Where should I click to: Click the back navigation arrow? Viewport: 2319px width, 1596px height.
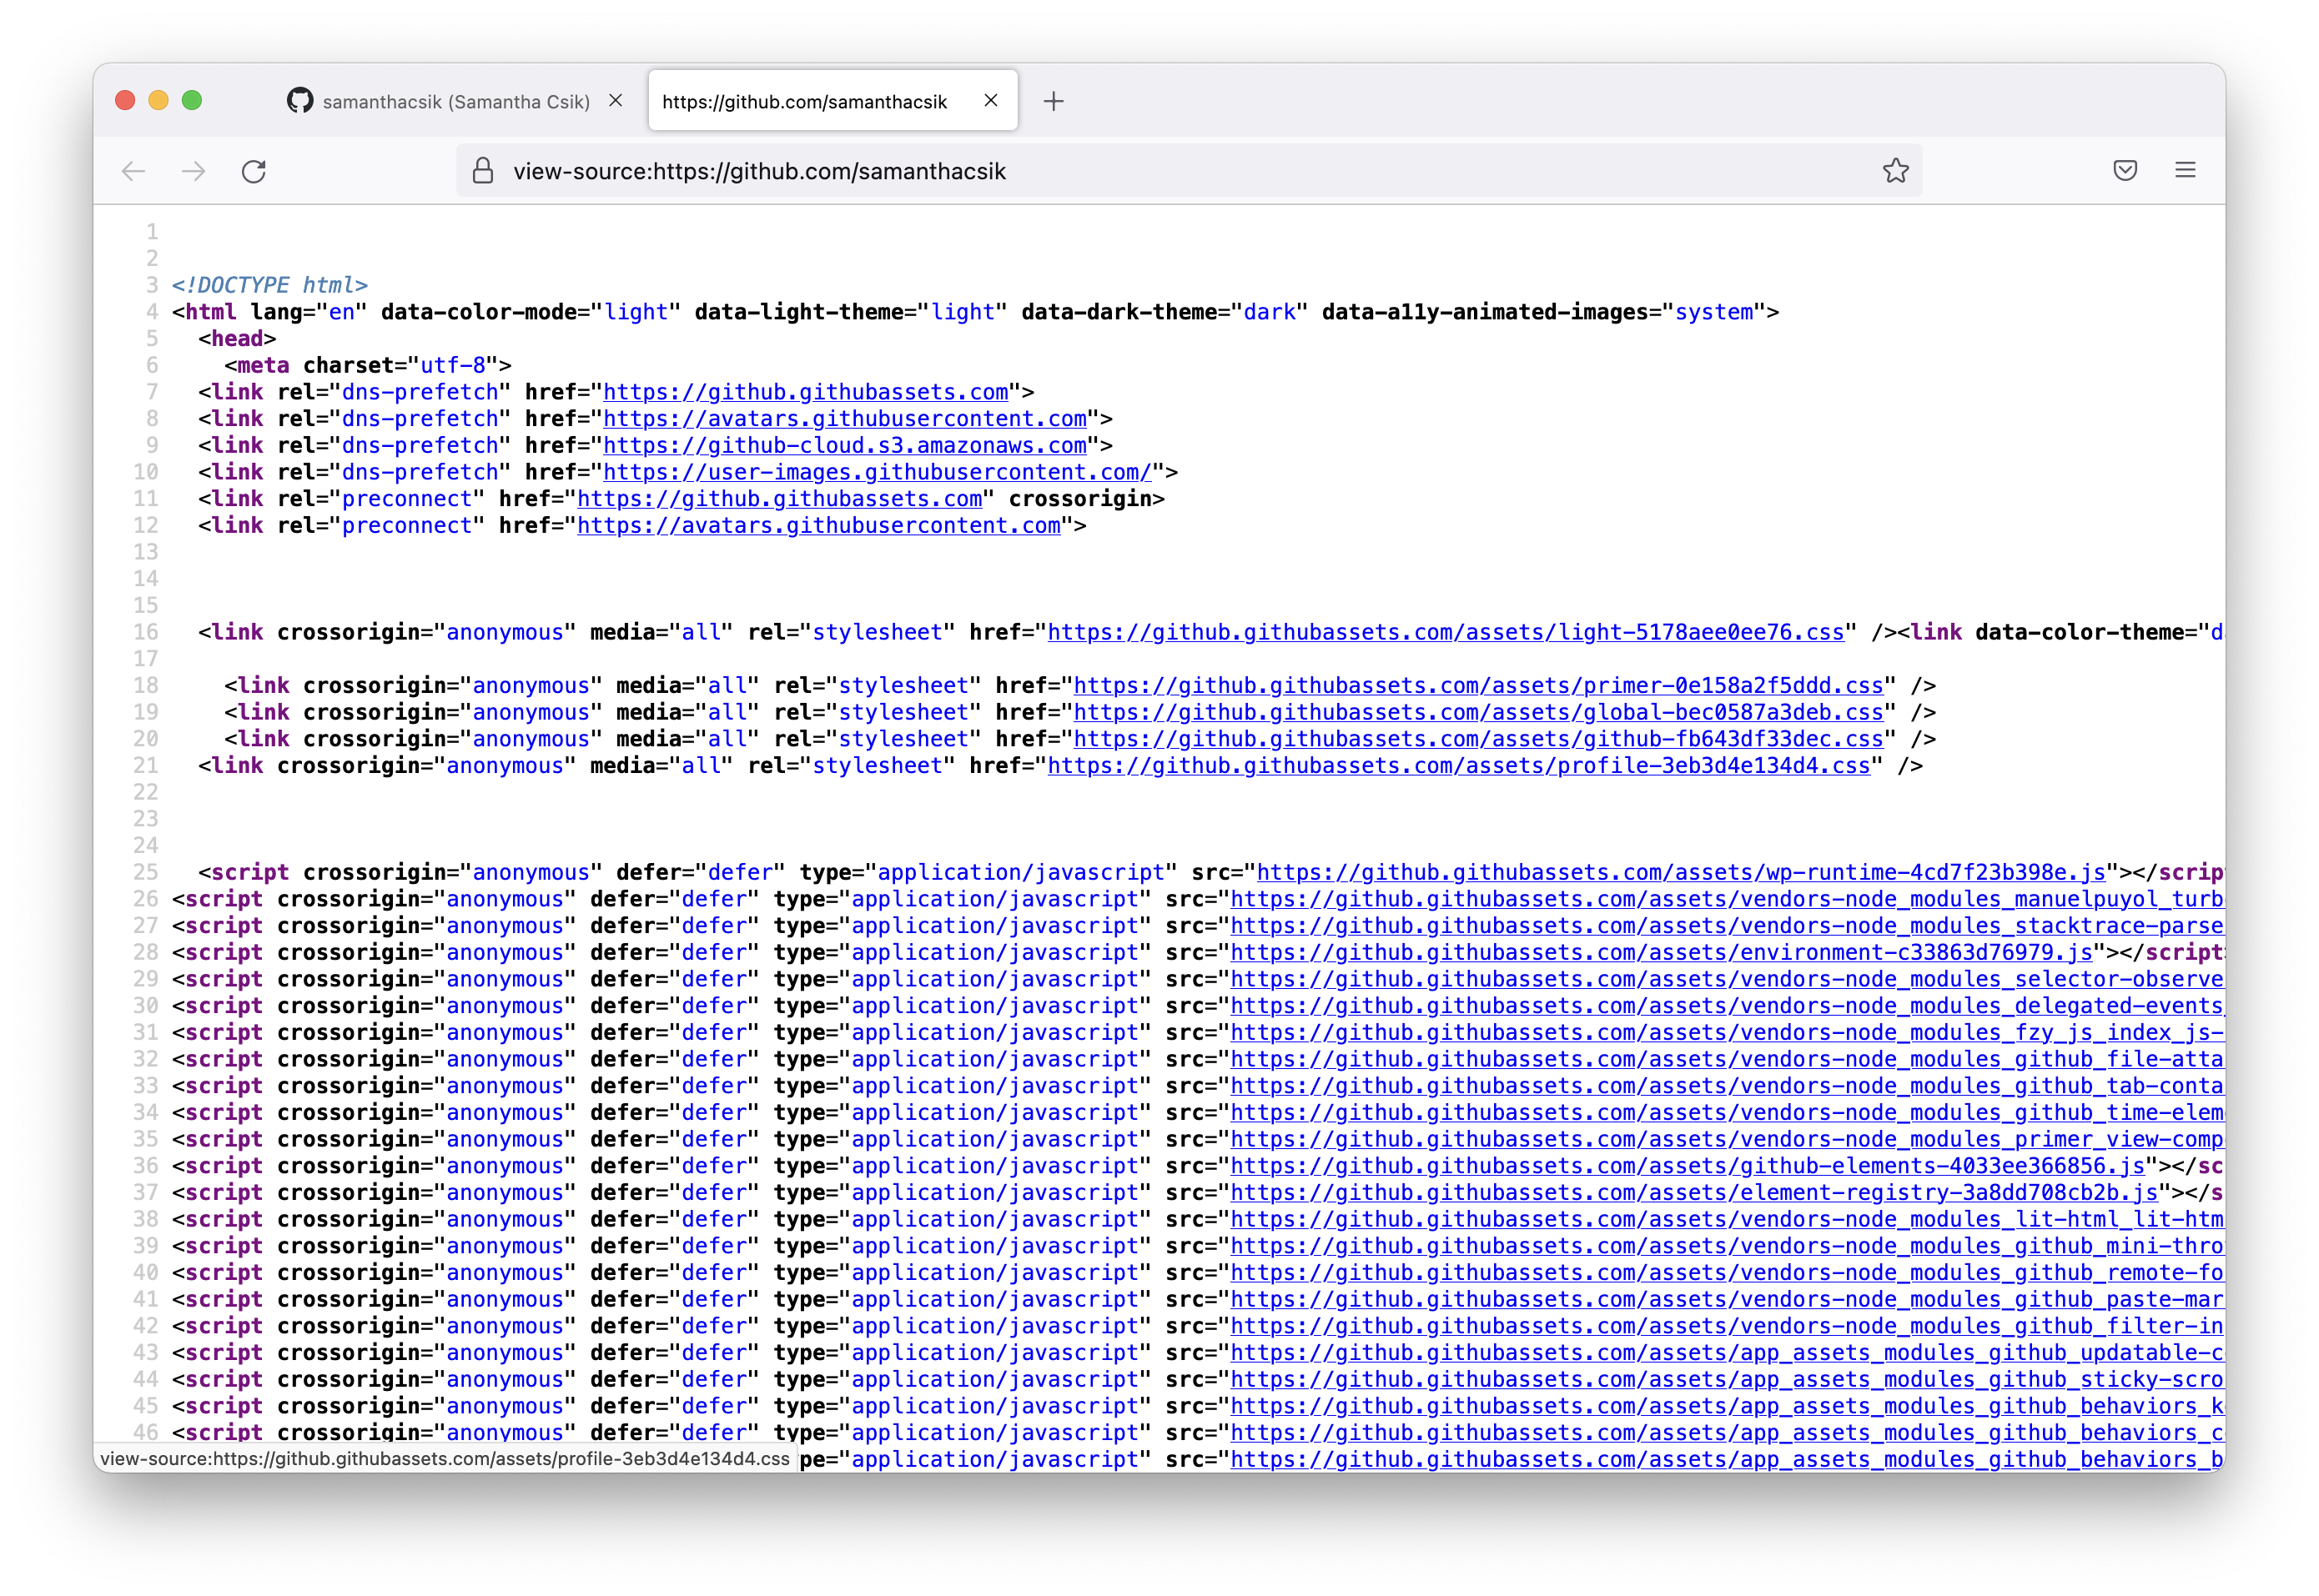pos(133,171)
